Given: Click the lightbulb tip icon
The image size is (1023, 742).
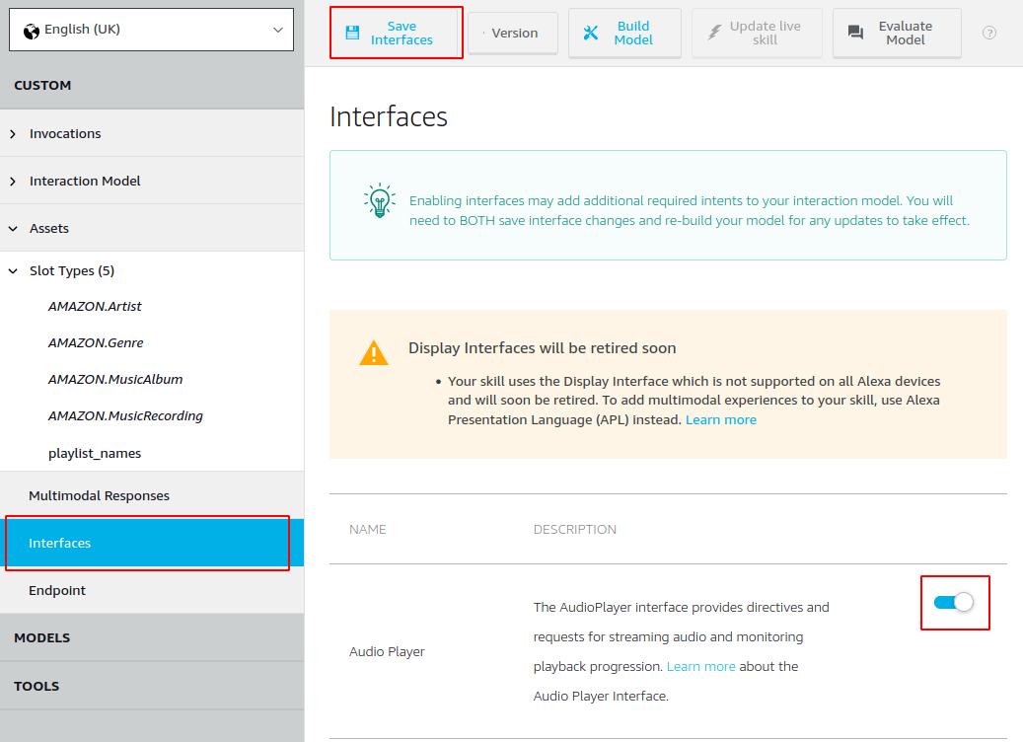Looking at the screenshot, I should pyautogui.click(x=379, y=200).
